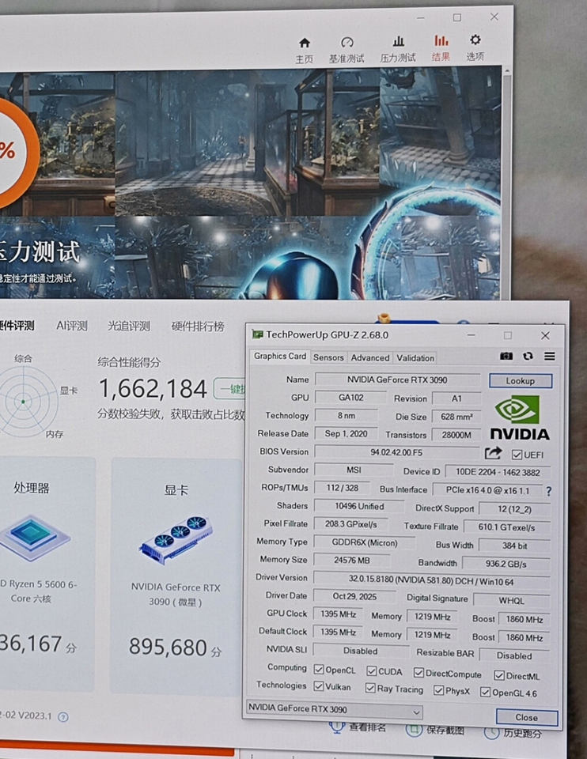Toggle the Vulkan checkbox

click(x=318, y=686)
